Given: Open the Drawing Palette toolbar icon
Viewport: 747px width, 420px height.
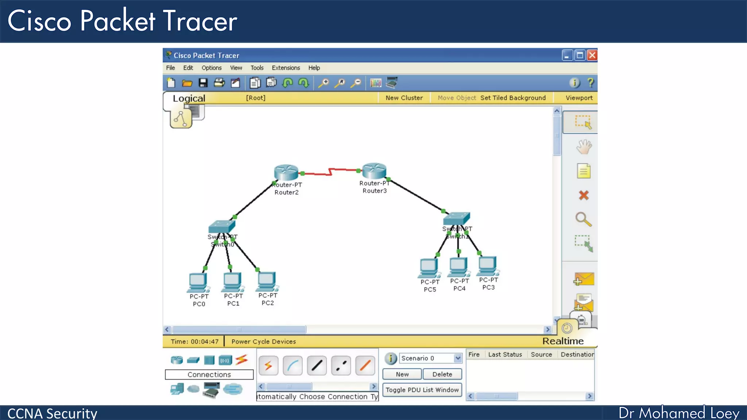Looking at the screenshot, I should pos(376,83).
